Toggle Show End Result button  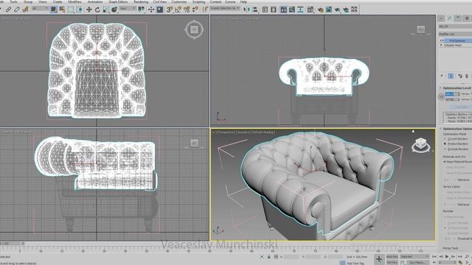451,76
